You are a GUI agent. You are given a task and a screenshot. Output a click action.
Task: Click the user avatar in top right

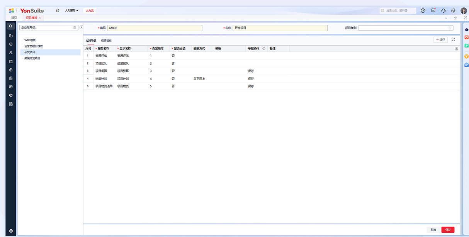464,11
